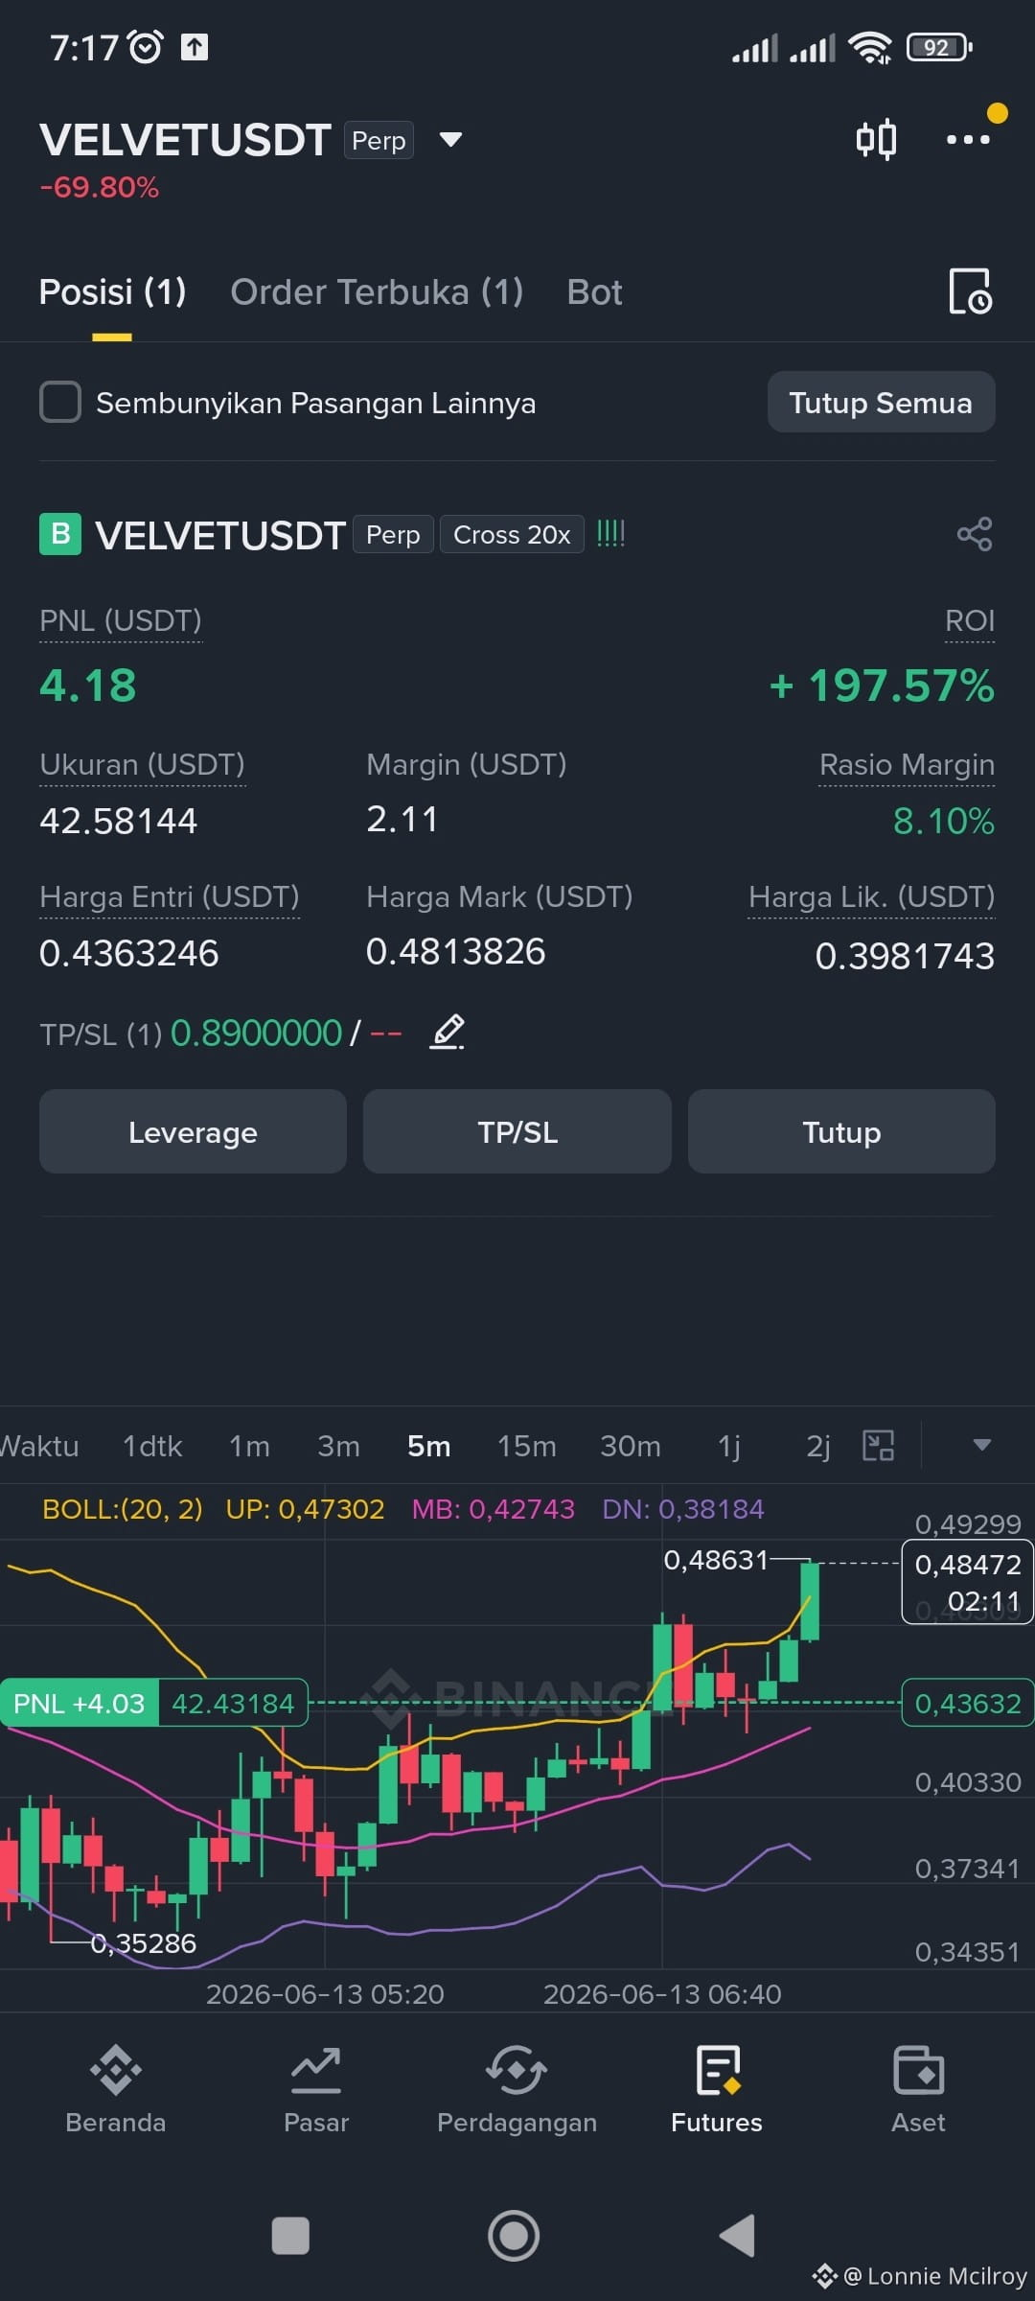This screenshot has width=1035, height=2301.
Task: Select the 30m chart interval
Action: pyautogui.click(x=631, y=1446)
